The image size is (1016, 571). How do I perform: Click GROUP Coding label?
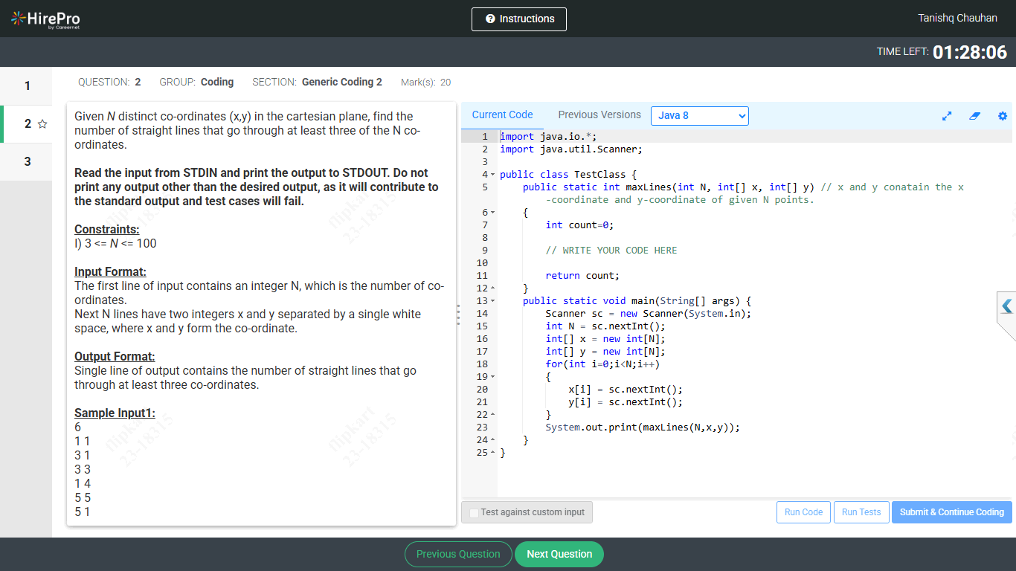point(196,83)
